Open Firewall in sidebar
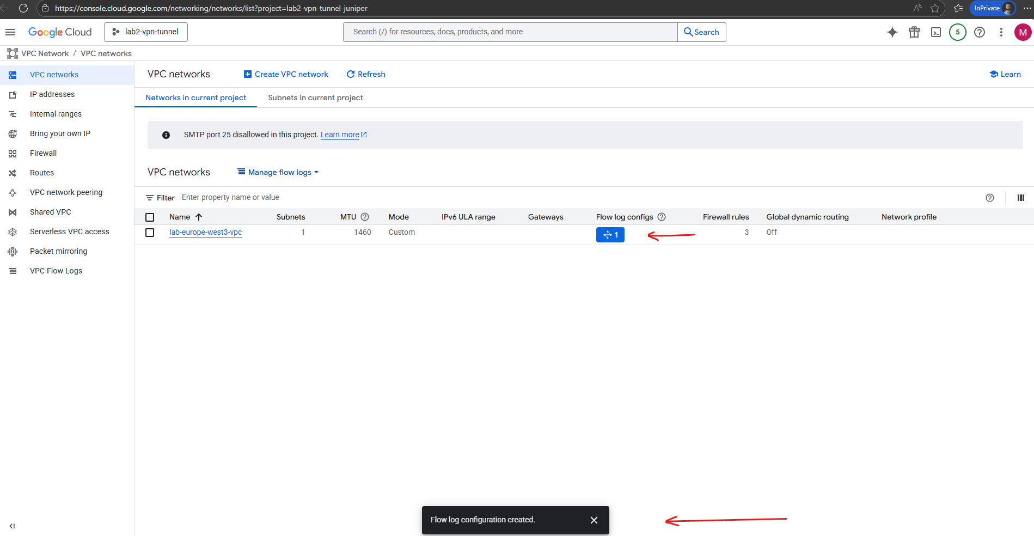This screenshot has height=536, width=1034. click(x=43, y=153)
